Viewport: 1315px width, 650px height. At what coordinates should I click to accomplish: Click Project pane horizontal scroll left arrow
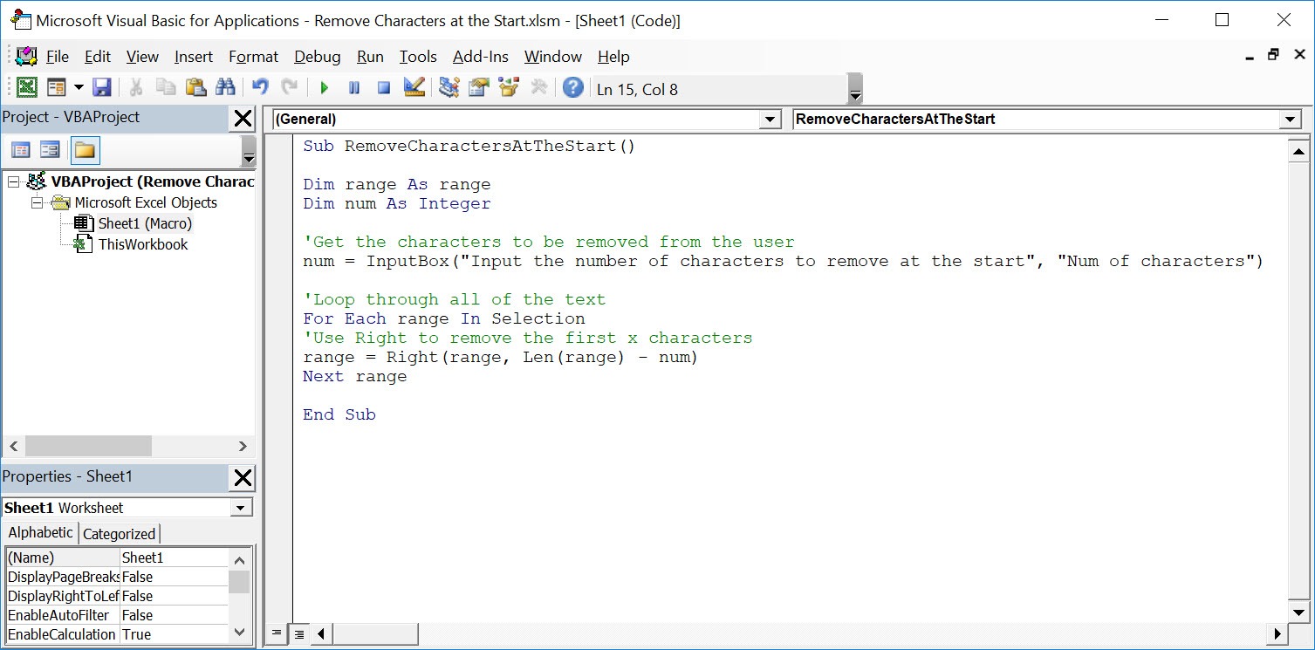(14, 446)
